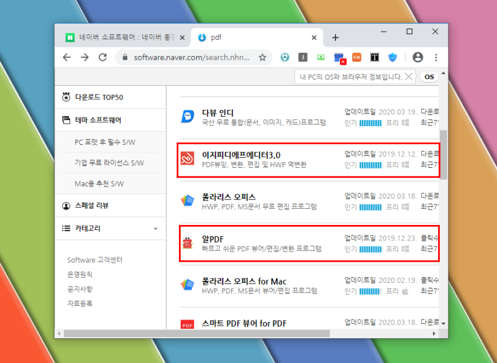Screen dimensions: 497x363
Task: Click the 폴라리스 오피스 for Mac icon
Action: click(188, 285)
